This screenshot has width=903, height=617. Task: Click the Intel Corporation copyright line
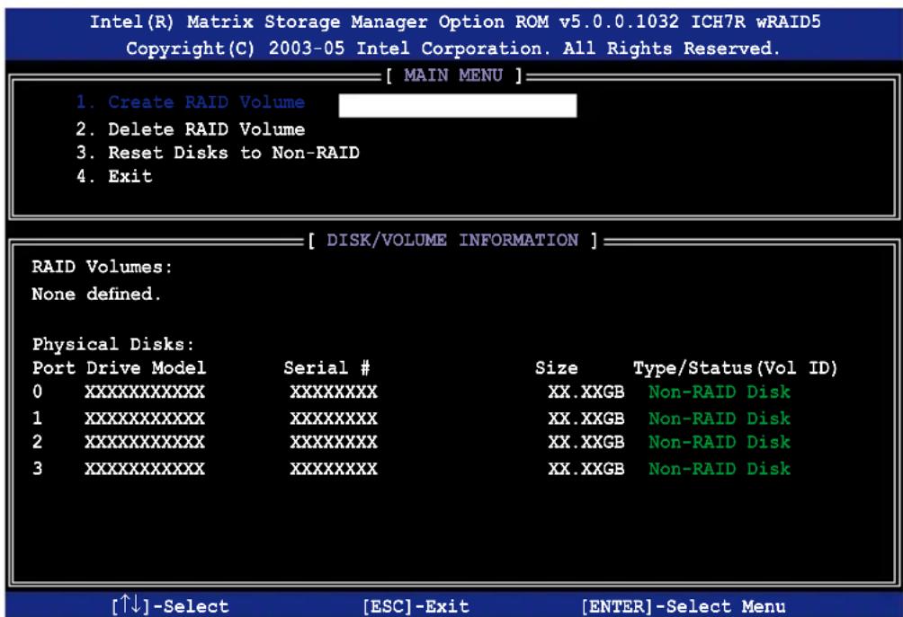(x=452, y=48)
